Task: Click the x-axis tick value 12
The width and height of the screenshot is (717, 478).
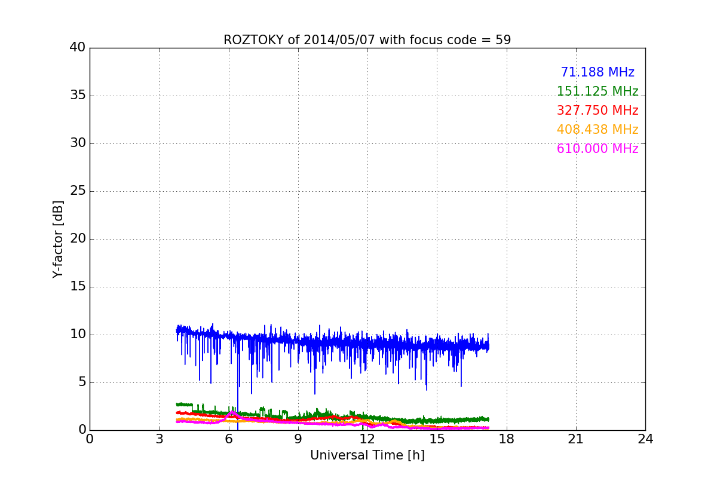Action: click(x=367, y=439)
